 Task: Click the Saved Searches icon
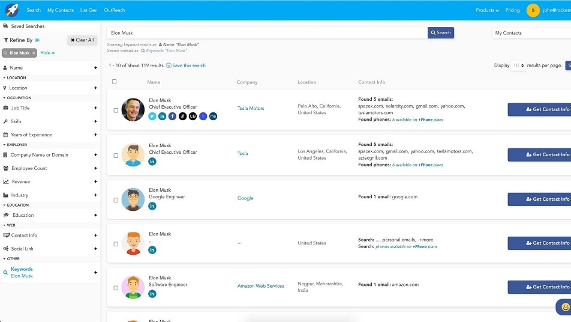pyautogui.click(x=5, y=26)
